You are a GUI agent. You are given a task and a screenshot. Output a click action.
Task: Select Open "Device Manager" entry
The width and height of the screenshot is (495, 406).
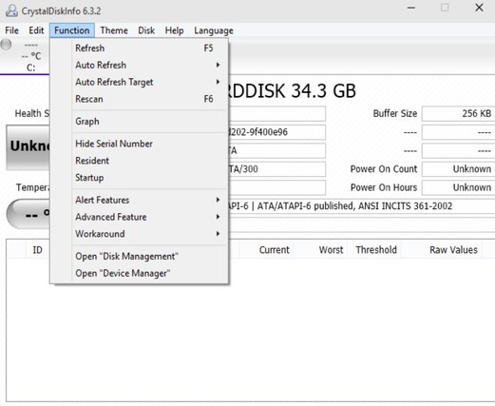[140, 273]
